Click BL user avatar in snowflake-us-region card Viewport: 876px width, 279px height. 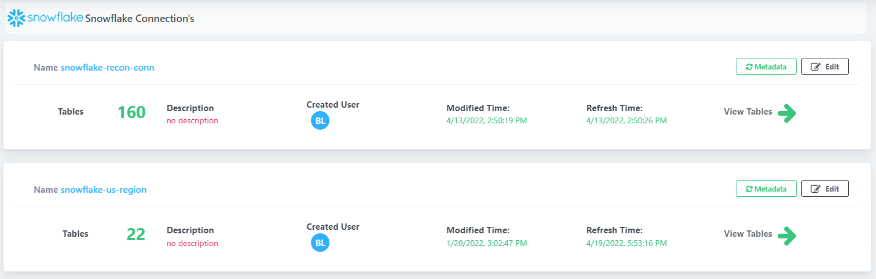(320, 243)
